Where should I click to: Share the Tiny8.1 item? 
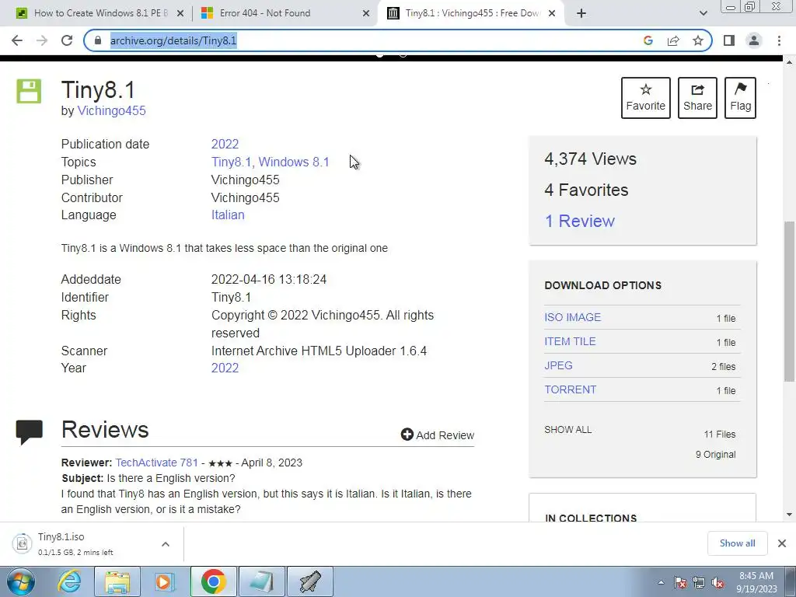(x=697, y=98)
